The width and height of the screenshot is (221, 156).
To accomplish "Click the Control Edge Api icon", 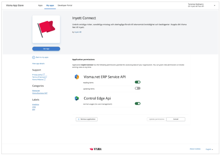I will click(77, 98).
